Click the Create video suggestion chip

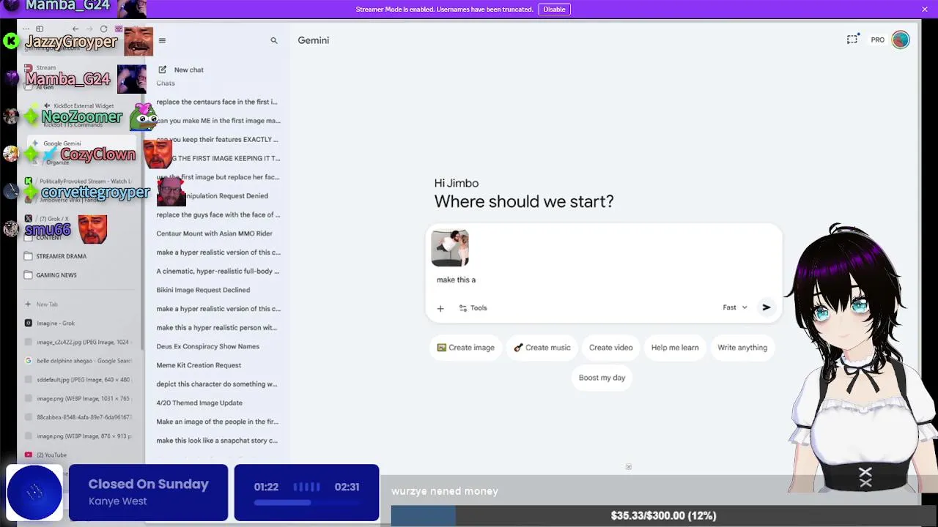(x=610, y=348)
